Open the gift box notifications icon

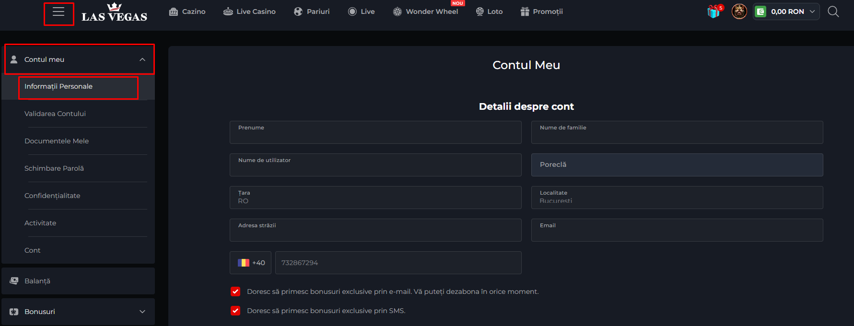point(714,12)
